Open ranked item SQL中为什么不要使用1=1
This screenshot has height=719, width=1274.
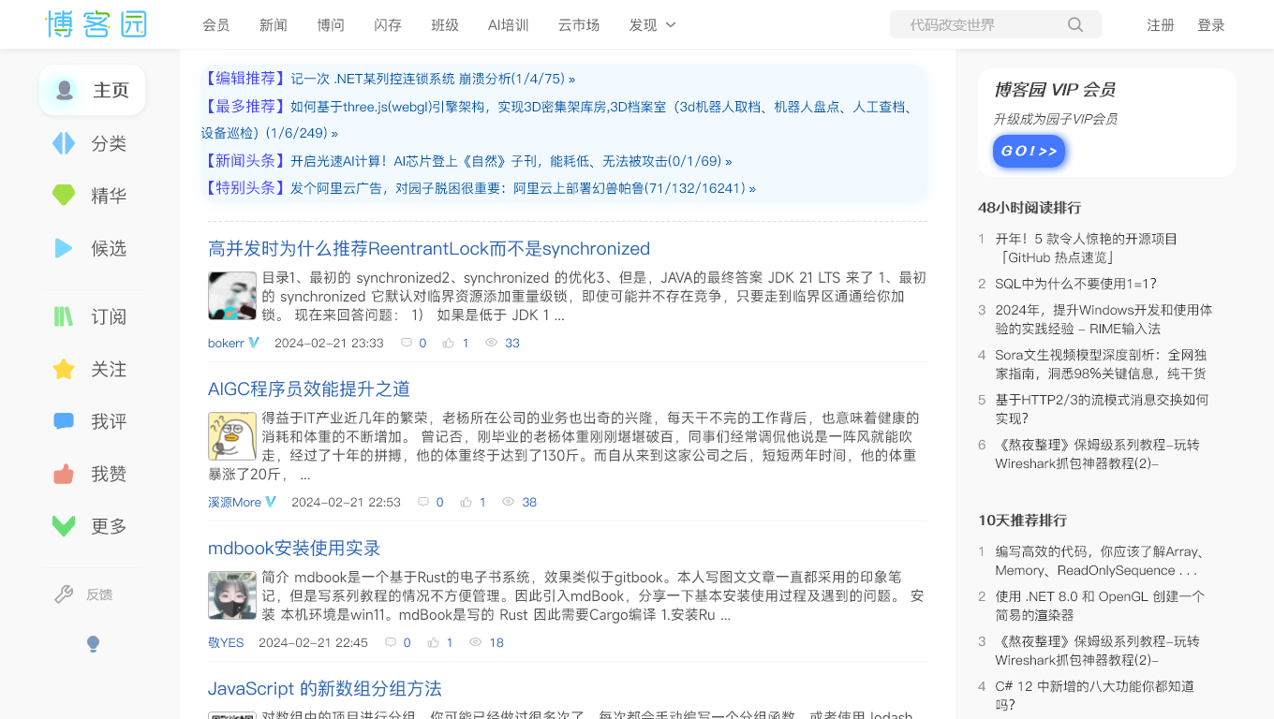point(1075,284)
